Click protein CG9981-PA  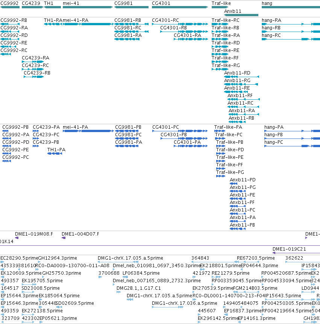point(127,146)
